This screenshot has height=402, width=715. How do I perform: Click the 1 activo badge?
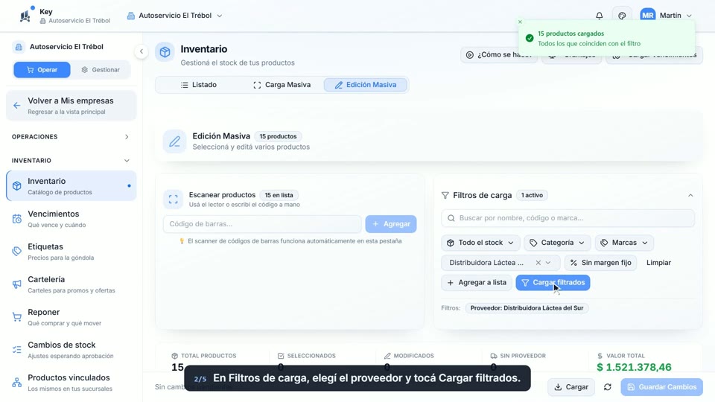532,195
